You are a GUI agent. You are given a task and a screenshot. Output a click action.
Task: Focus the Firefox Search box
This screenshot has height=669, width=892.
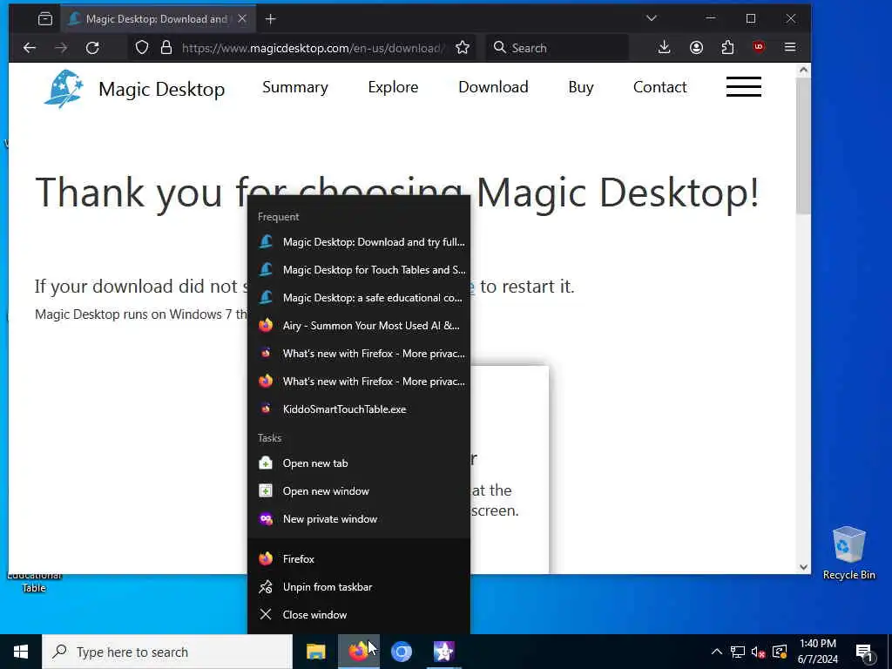point(558,48)
